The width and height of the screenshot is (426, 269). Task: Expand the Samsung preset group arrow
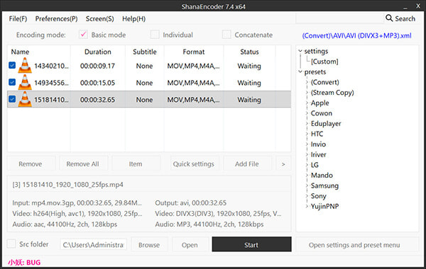click(307, 185)
